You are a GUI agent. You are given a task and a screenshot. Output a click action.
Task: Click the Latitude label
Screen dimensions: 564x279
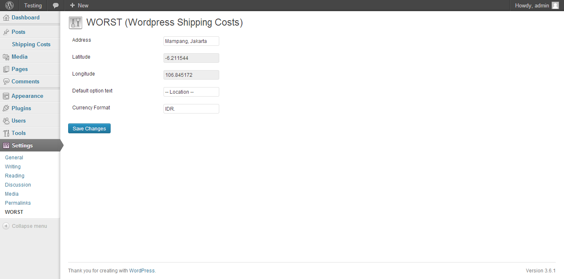pyautogui.click(x=81, y=57)
